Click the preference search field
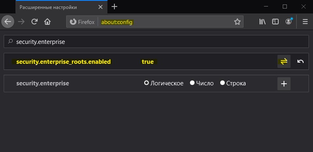The width and height of the screenshot is (313, 152). point(156,41)
